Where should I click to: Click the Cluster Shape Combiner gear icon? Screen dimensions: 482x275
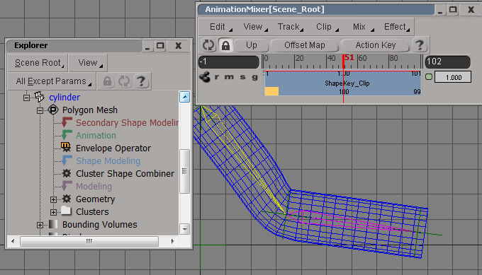pyautogui.click(x=67, y=173)
